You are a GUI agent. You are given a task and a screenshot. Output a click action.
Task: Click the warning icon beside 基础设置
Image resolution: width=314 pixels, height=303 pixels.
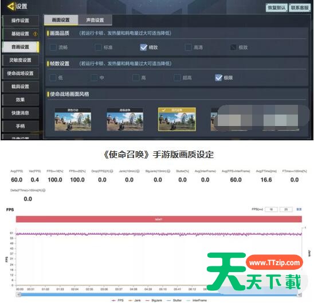point(35,34)
